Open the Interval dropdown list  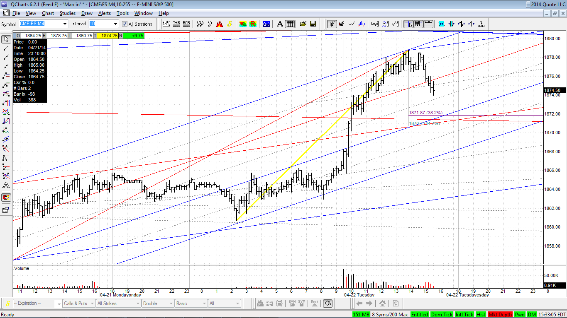coord(116,24)
